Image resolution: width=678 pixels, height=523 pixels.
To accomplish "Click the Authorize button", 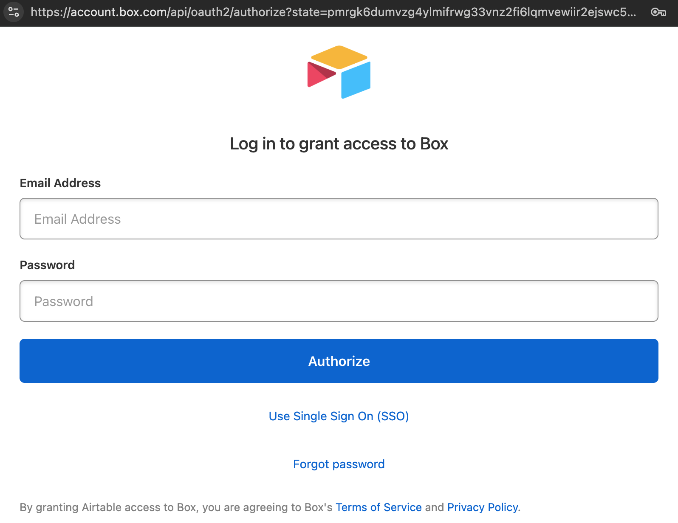I will tap(339, 361).
